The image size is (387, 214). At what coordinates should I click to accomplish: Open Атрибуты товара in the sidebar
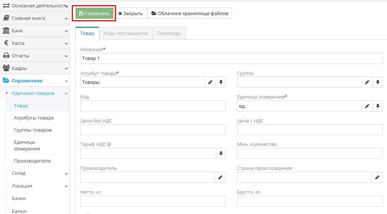pyautogui.click(x=34, y=118)
